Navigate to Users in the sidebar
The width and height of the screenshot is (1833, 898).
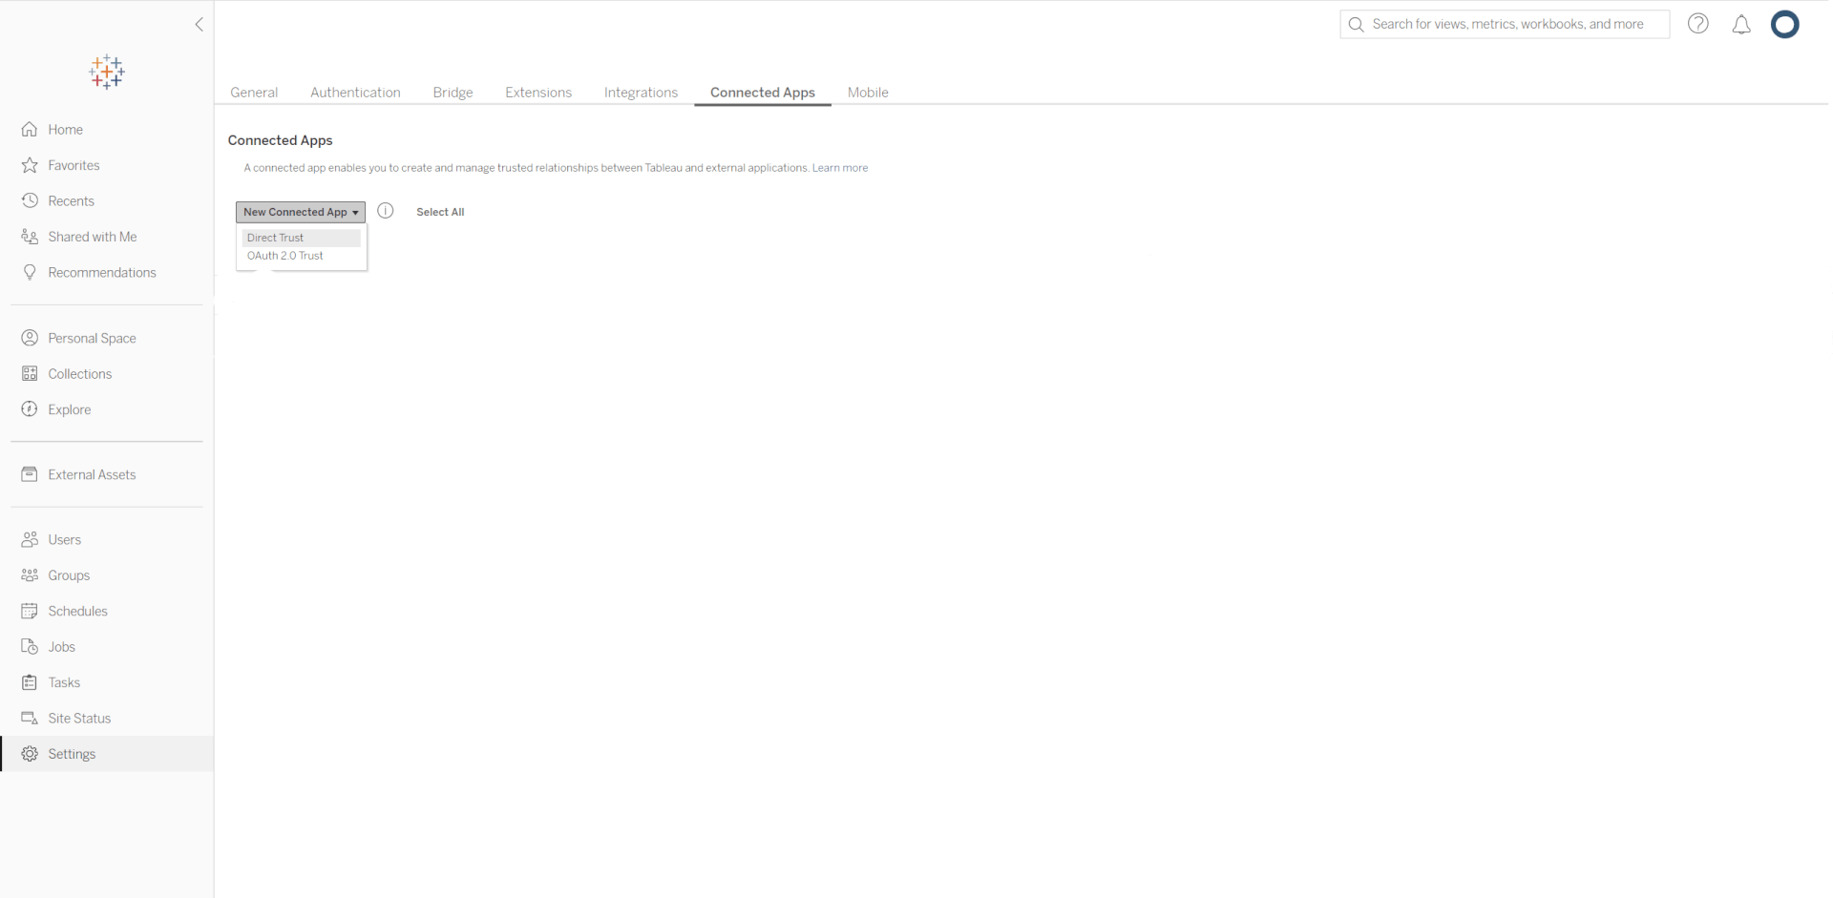(x=65, y=540)
